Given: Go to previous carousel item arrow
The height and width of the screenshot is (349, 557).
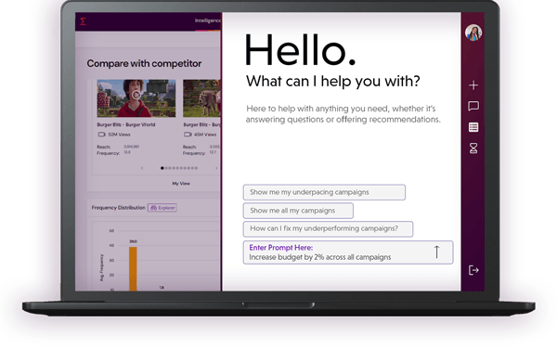Looking at the screenshot, I should click(x=142, y=168).
